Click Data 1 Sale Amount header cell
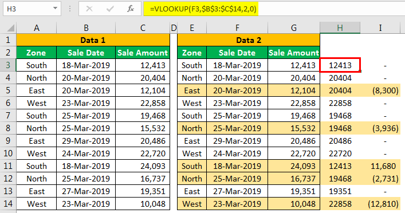 [x=143, y=53]
